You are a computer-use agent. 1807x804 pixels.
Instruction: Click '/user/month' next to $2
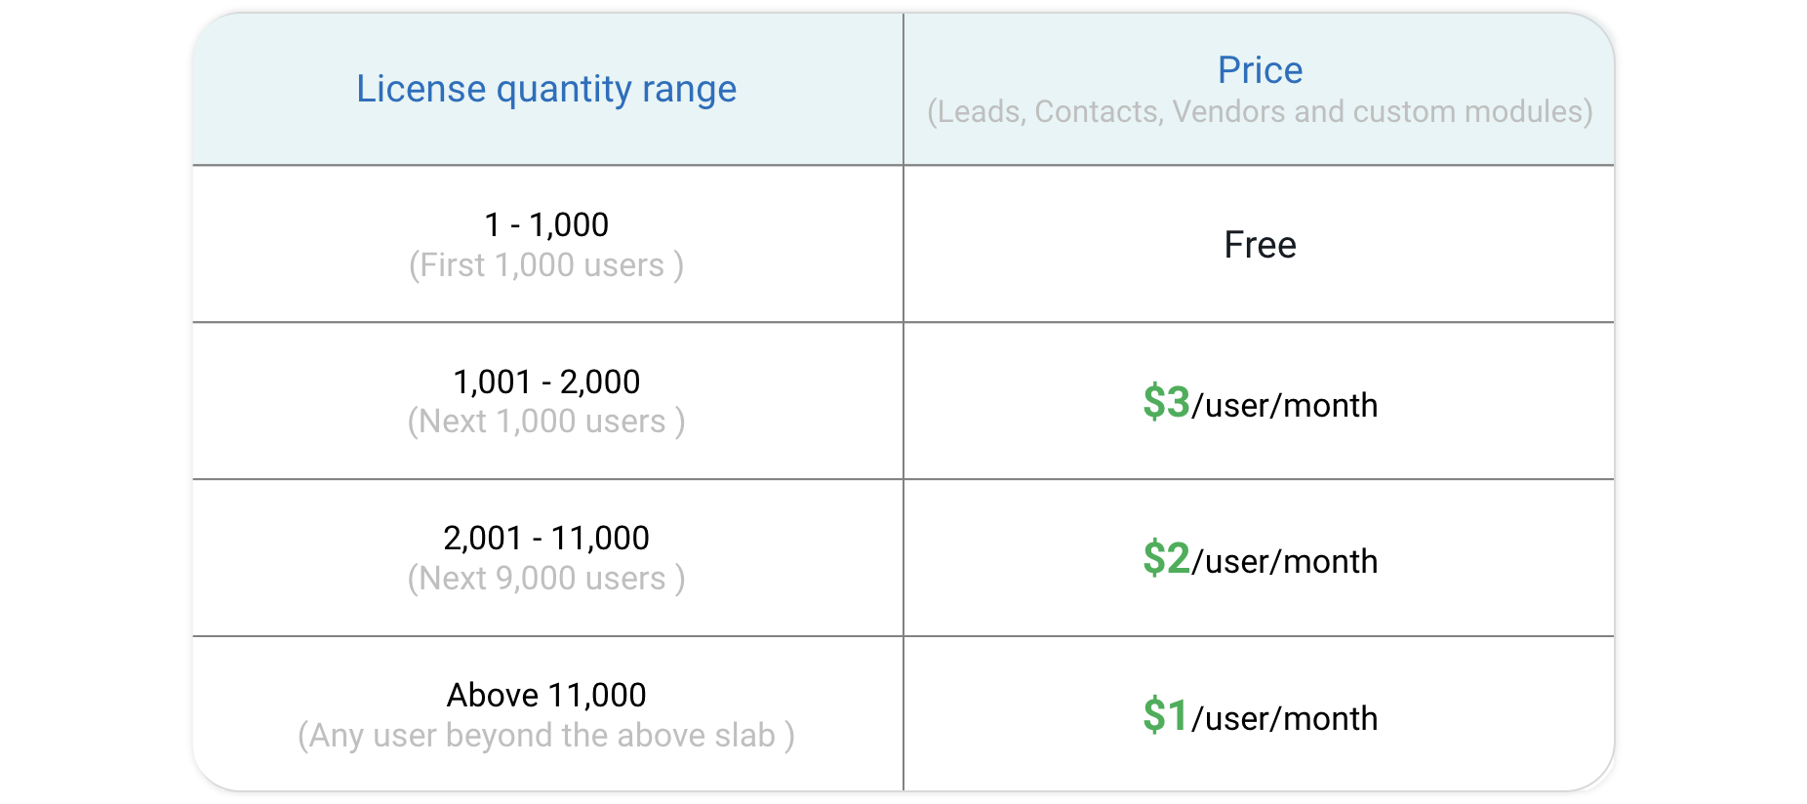click(1285, 562)
